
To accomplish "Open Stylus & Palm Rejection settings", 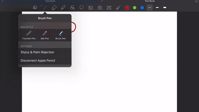I will click(x=45, y=52).
